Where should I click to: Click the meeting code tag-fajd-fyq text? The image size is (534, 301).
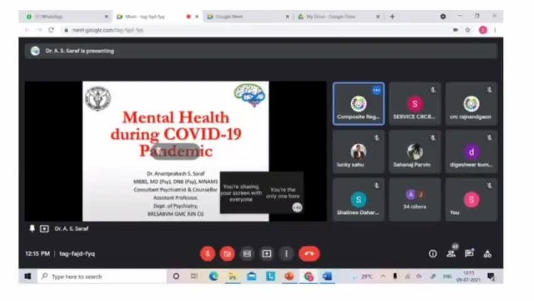(x=77, y=253)
